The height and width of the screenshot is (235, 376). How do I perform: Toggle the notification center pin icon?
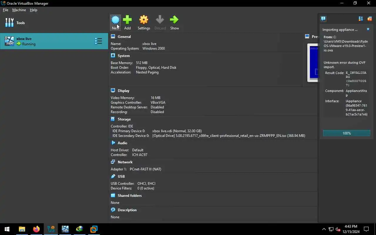coord(323,19)
